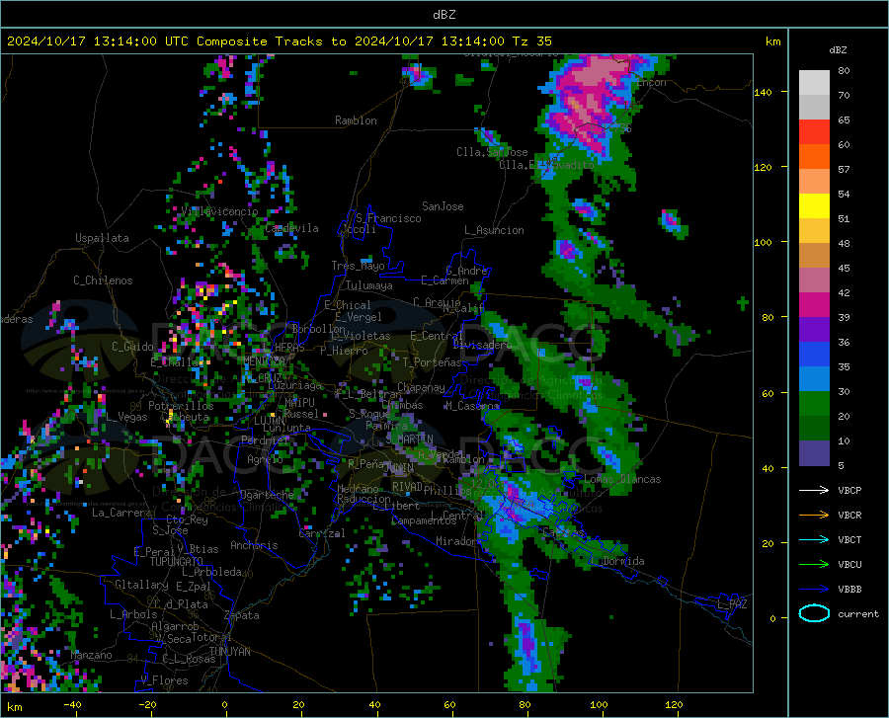Click the purple 36-39 dBZ legend swatch
Image resolution: width=889 pixels, height=718 pixels.
tap(814, 330)
